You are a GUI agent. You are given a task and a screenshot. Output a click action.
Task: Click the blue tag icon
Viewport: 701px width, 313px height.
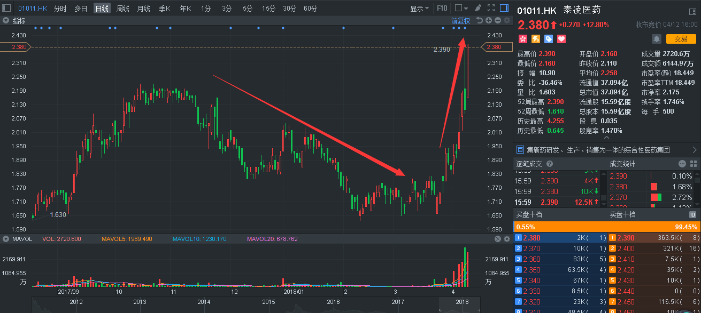point(548,39)
